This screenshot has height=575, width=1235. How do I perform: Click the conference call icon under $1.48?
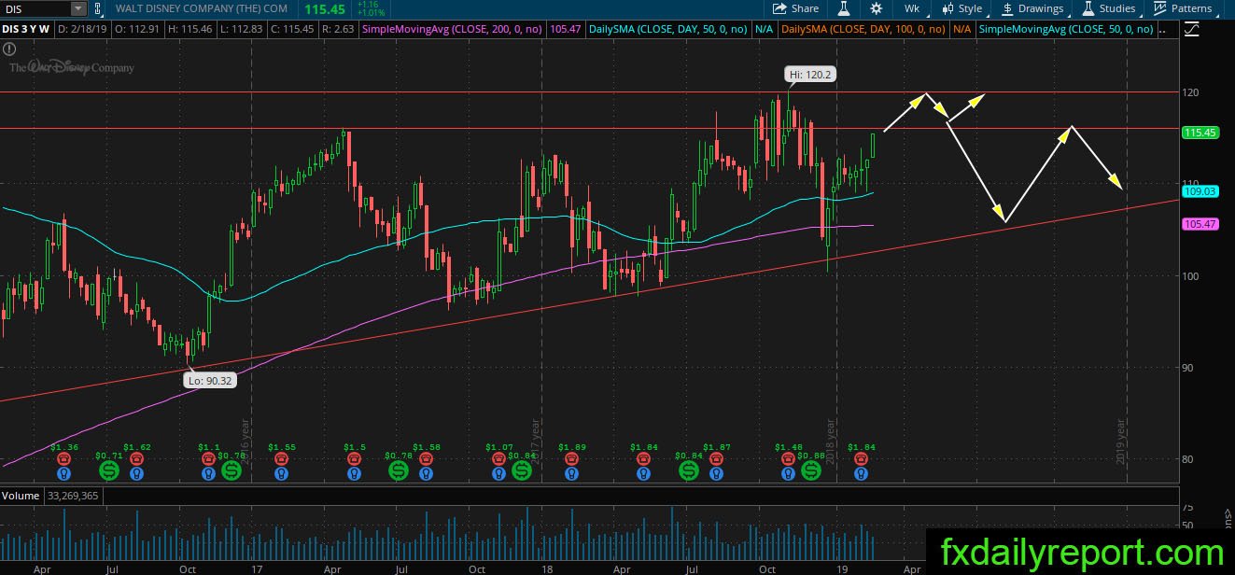[789, 459]
